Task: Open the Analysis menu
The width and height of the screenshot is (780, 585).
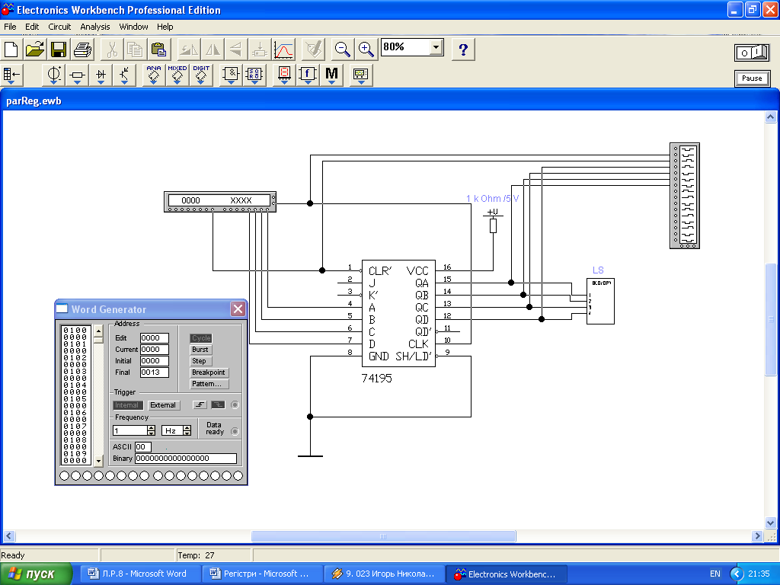Action: pos(95,27)
